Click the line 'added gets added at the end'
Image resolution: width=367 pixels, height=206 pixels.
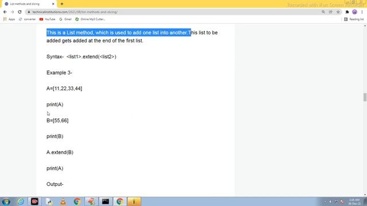[95, 41]
